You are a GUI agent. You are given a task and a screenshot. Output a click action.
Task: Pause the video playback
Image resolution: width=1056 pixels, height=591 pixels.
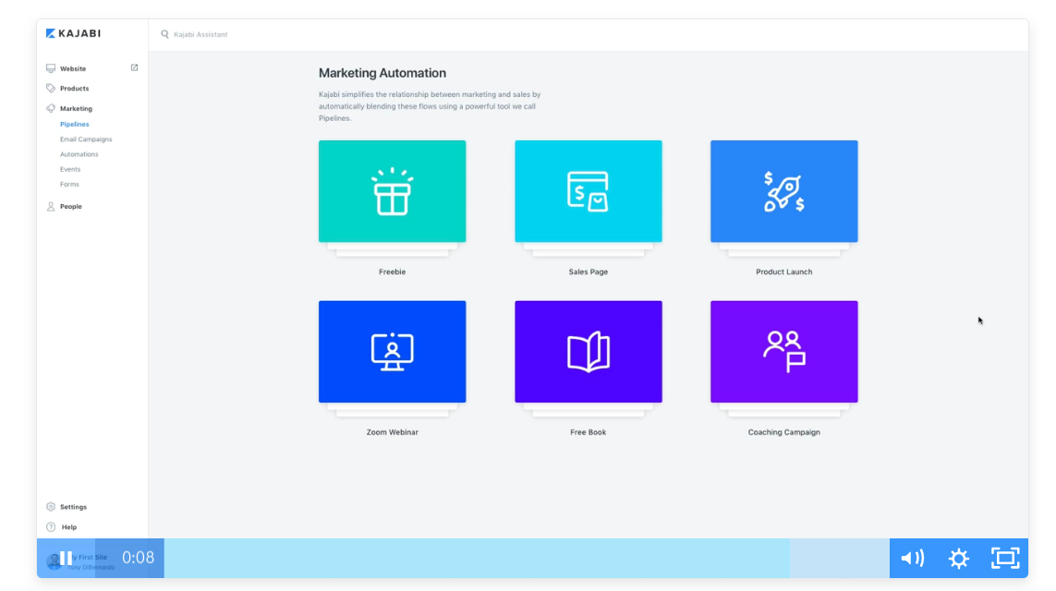66,558
